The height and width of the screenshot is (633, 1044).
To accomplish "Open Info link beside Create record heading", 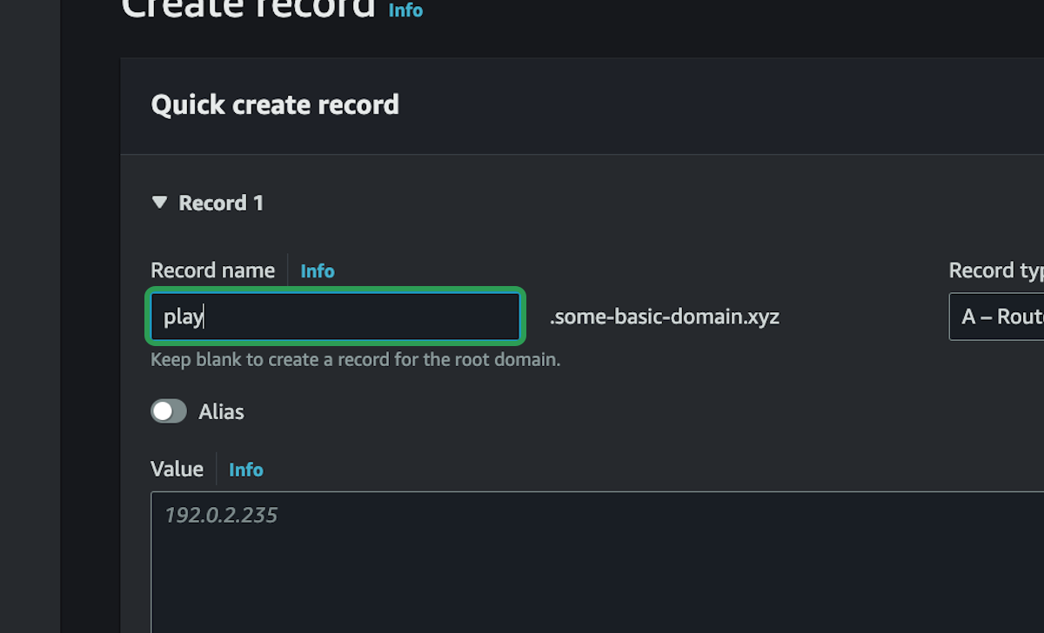I will [405, 10].
